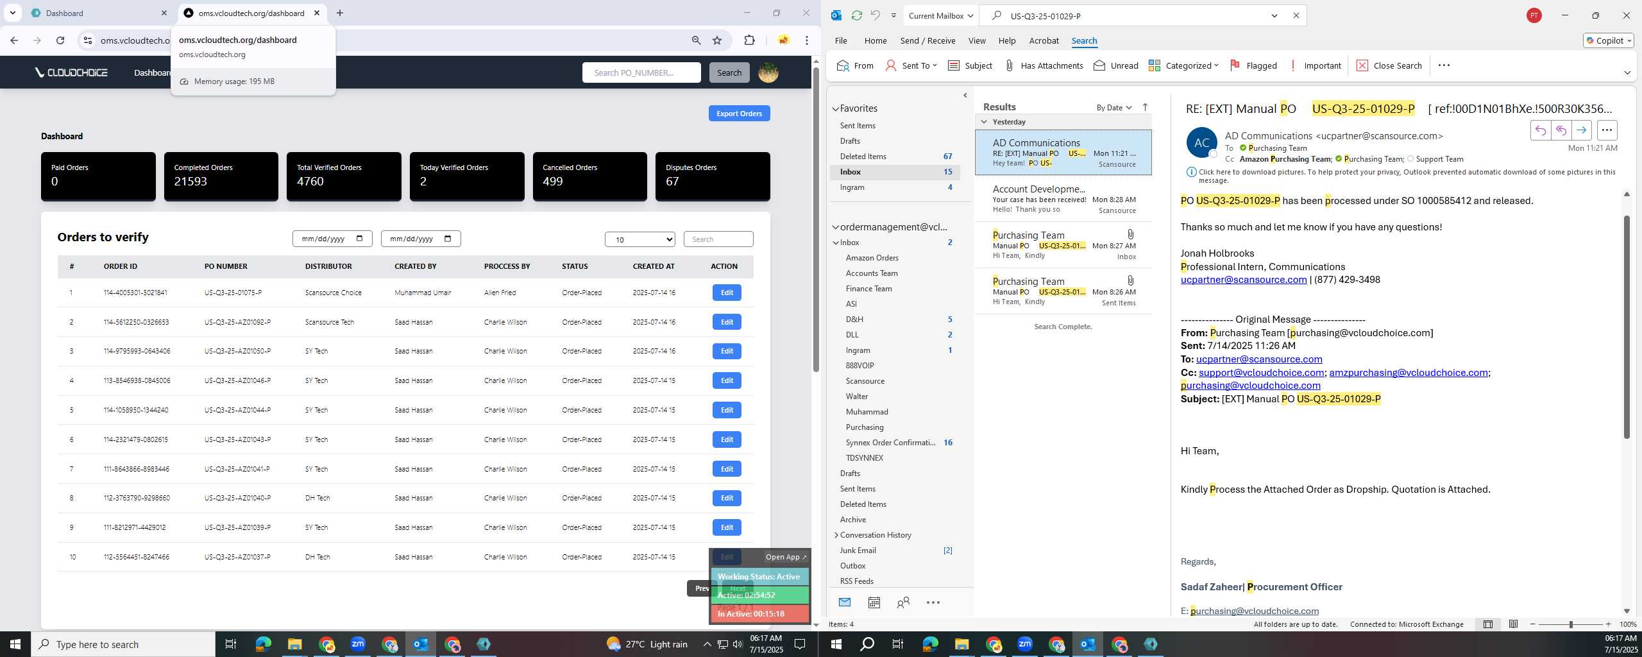Open Current Mailbox scope dropdown
Viewport: 1642px width, 657px height.
point(940,15)
